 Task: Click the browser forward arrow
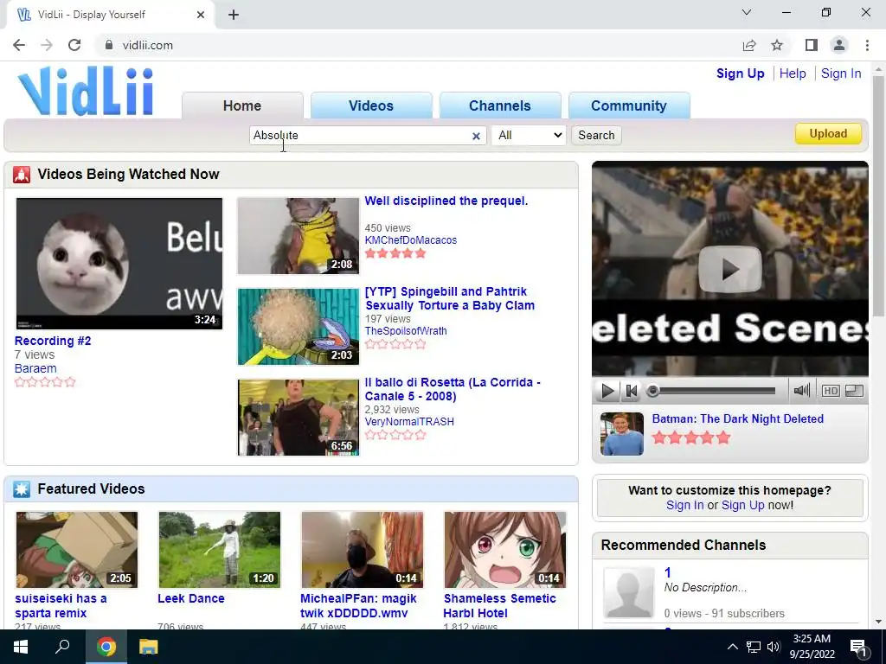(x=47, y=45)
